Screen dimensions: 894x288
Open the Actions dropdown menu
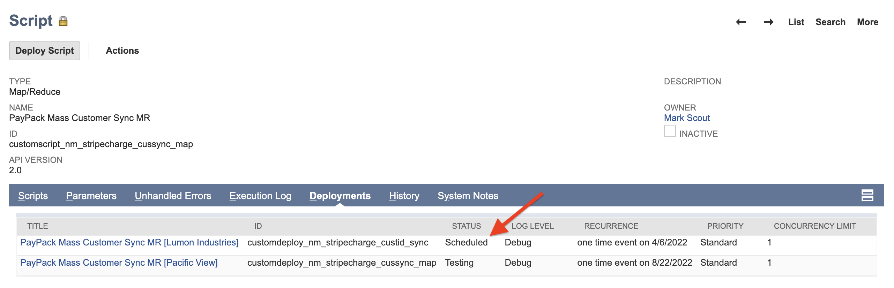pos(122,51)
